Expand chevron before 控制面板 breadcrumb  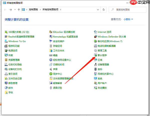(27, 10)
